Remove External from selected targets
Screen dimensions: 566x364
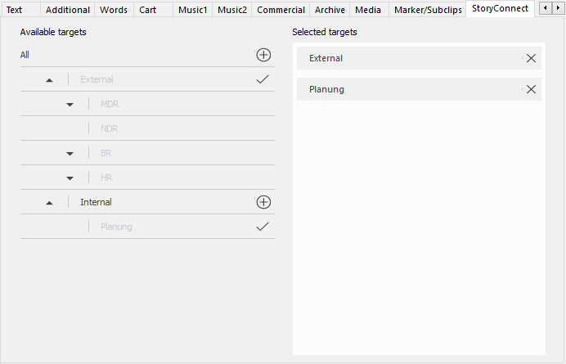click(531, 58)
